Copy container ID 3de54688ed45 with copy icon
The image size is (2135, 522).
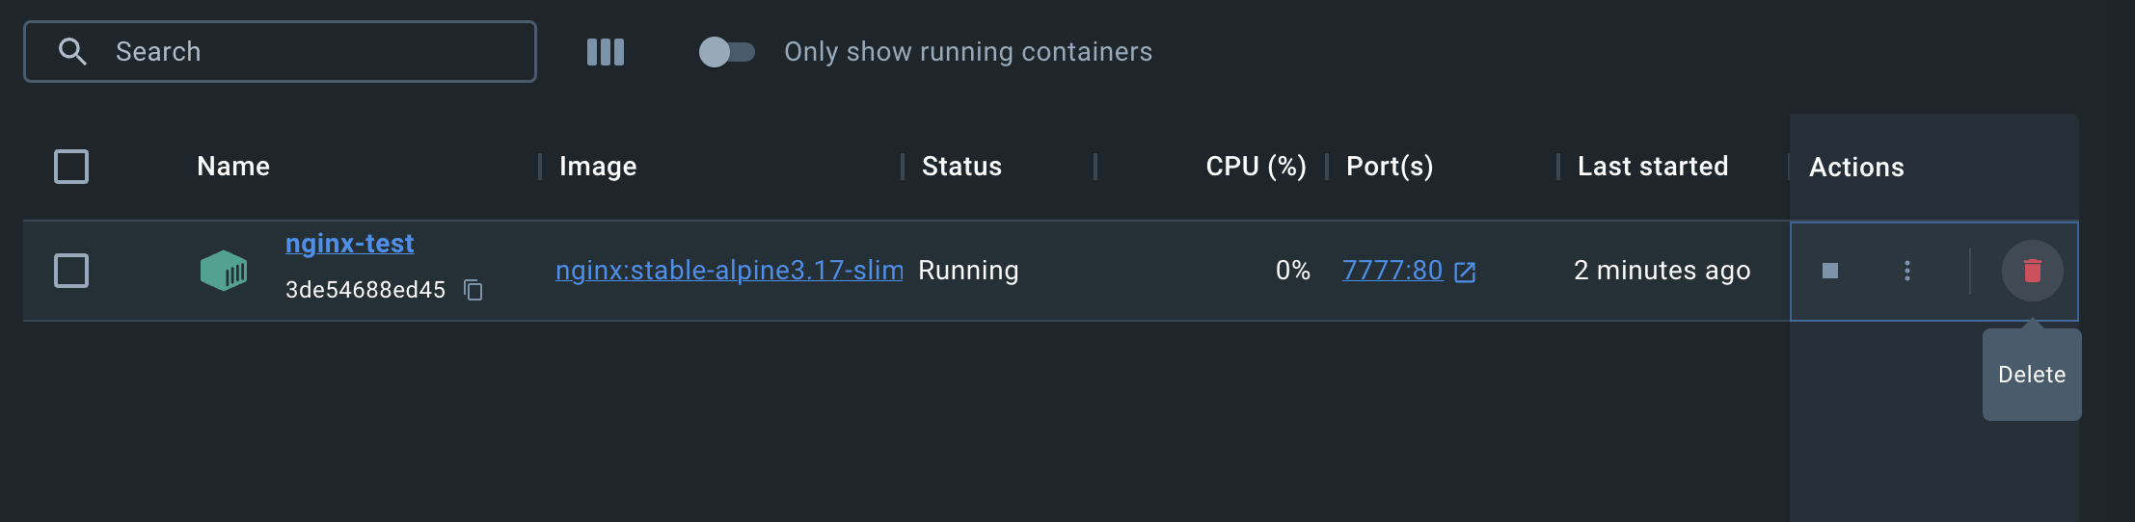tap(473, 290)
